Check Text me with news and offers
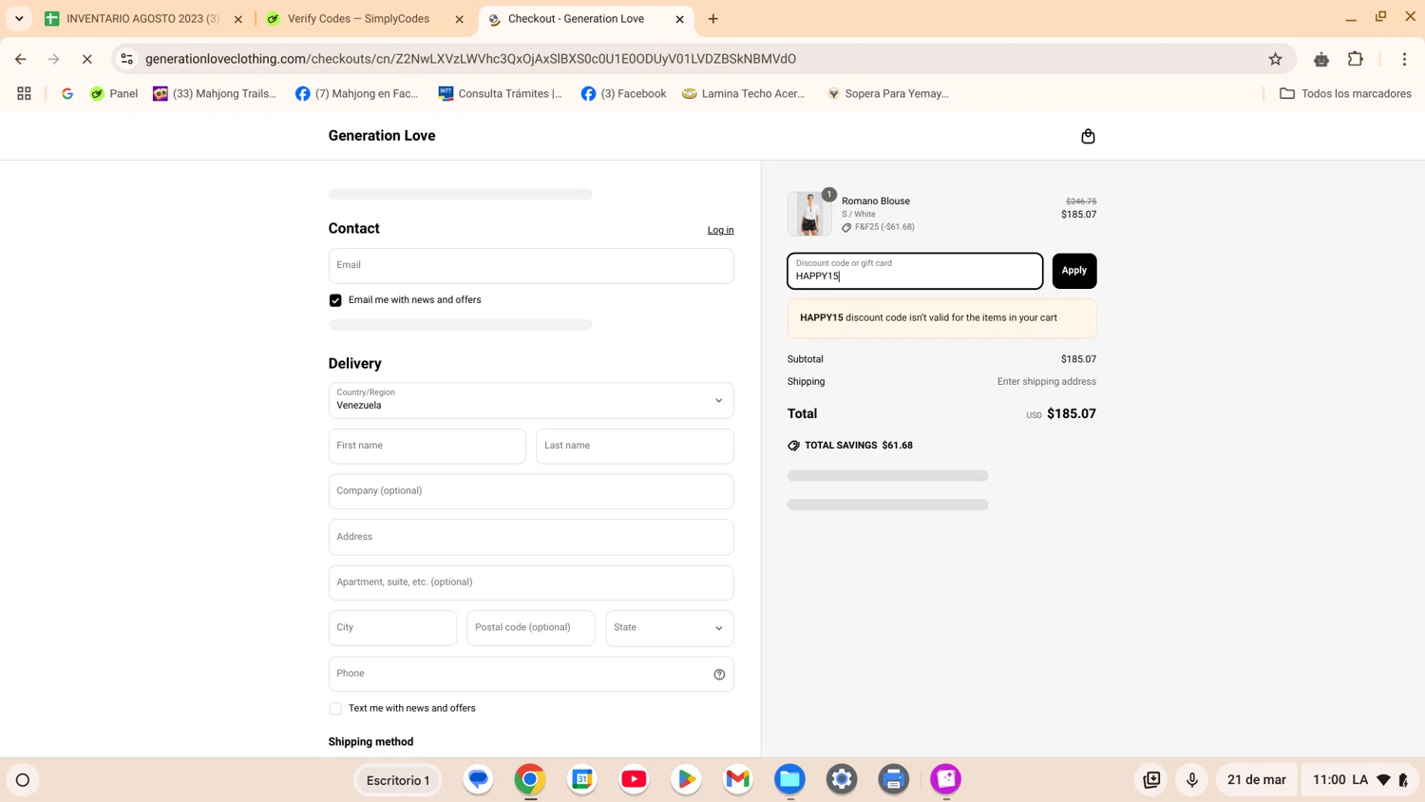Viewport: 1425px width, 802px height. pos(335,709)
